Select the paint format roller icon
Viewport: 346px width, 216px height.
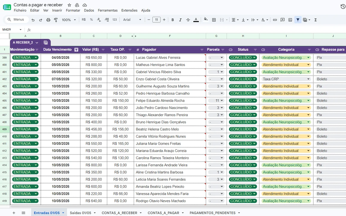[x=56, y=20]
